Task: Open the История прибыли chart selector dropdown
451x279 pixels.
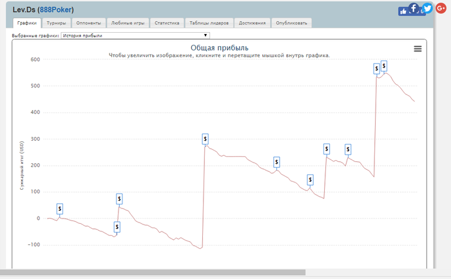Action: pyautogui.click(x=135, y=35)
